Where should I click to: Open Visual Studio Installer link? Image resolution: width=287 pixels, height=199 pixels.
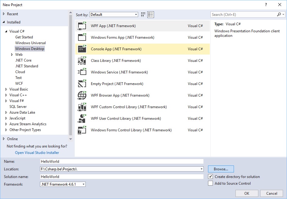click(x=37, y=153)
